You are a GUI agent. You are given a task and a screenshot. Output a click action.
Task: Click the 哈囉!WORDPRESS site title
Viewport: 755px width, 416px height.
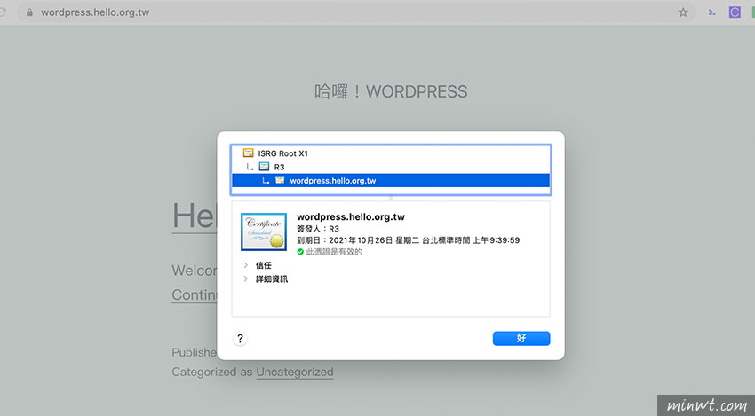click(391, 91)
